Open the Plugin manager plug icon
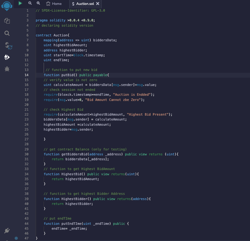The image size is (250, 241). click(x=7, y=231)
